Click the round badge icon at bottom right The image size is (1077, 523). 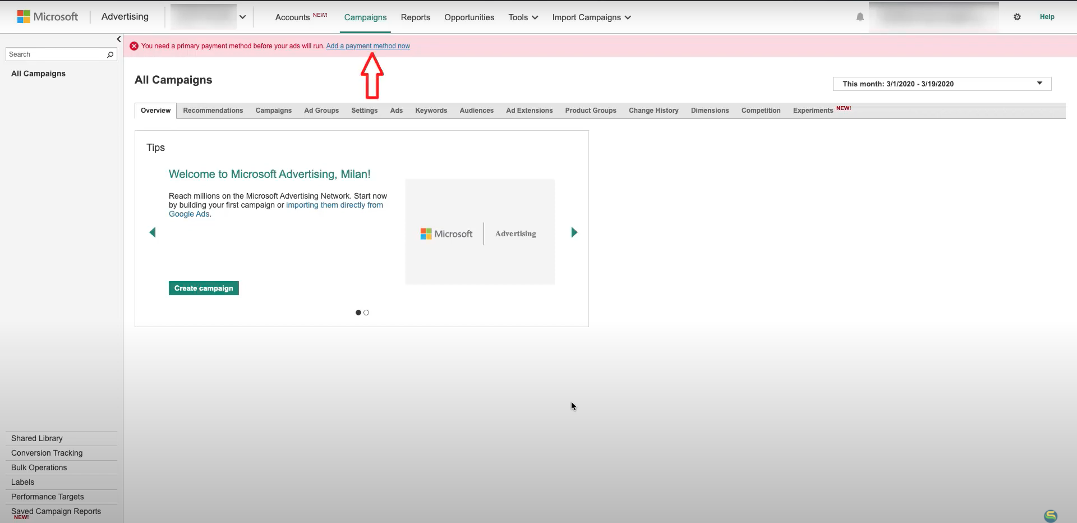pyautogui.click(x=1051, y=516)
